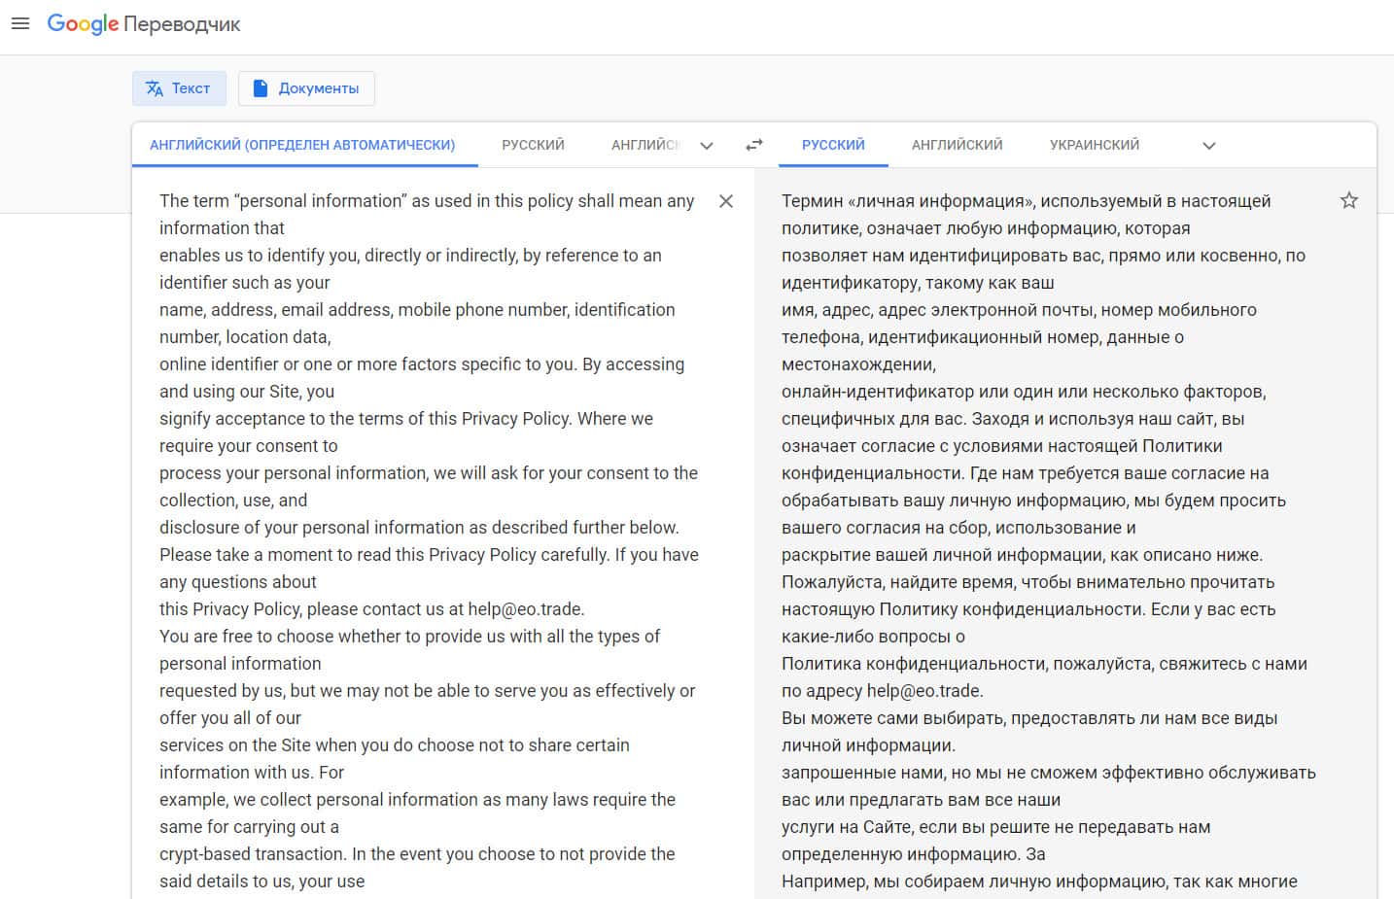The height and width of the screenshot is (899, 1394).
Task: Click help@eo.trade in the Russian translation
Action: point(924,691)
